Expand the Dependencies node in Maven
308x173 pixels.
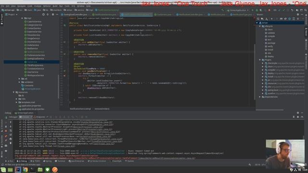click(260, 97)
